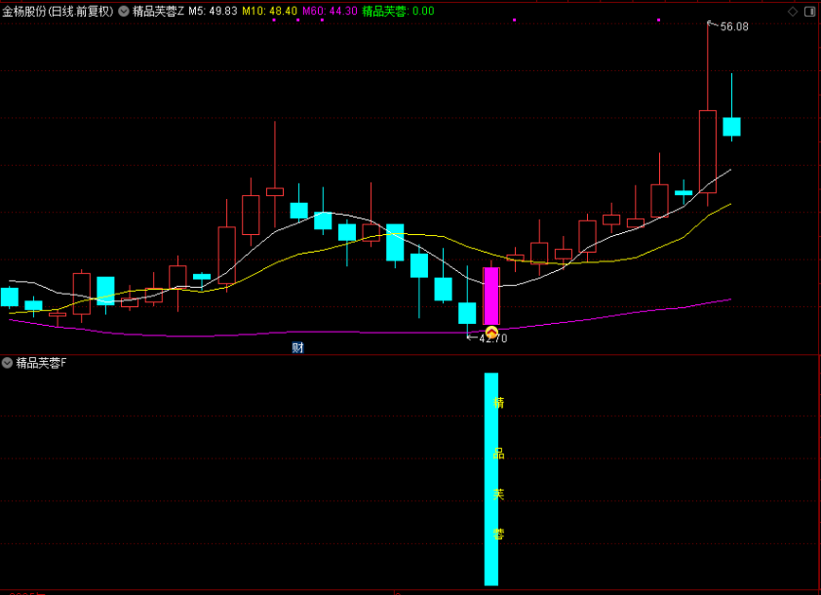Screen dimensions: 821x595
Task: Click the green 精品芙蓉: 0.00 value label
Action: point(398,12)
